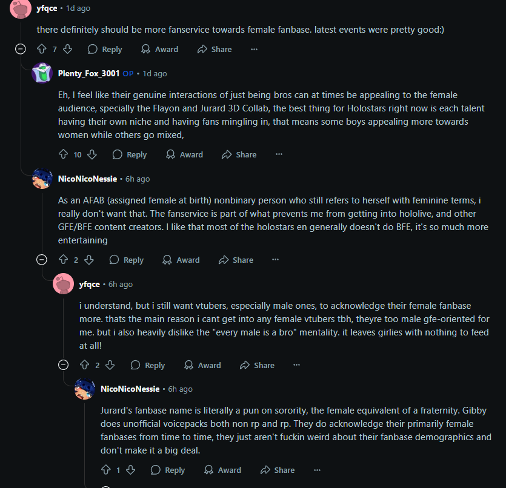This screenshot has height=488, width=506.
Task: Upvote Plenty_Fox_3001's comment with 10 points
Action: pos(63,154)
